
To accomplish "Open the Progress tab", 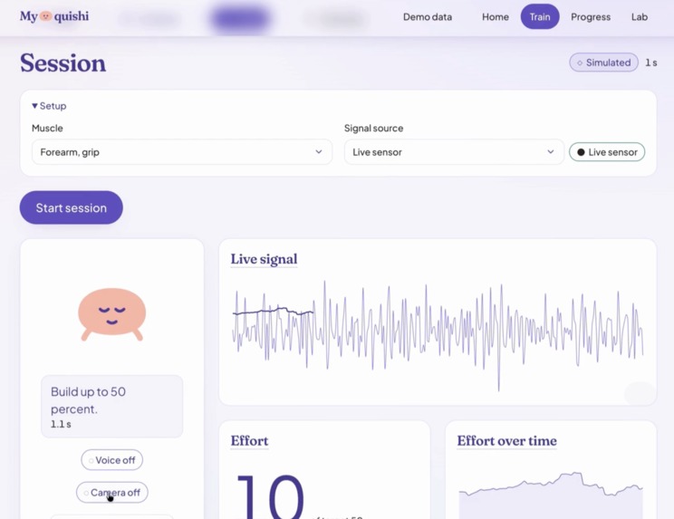I will pyautogui.click(x=591, y=16).
